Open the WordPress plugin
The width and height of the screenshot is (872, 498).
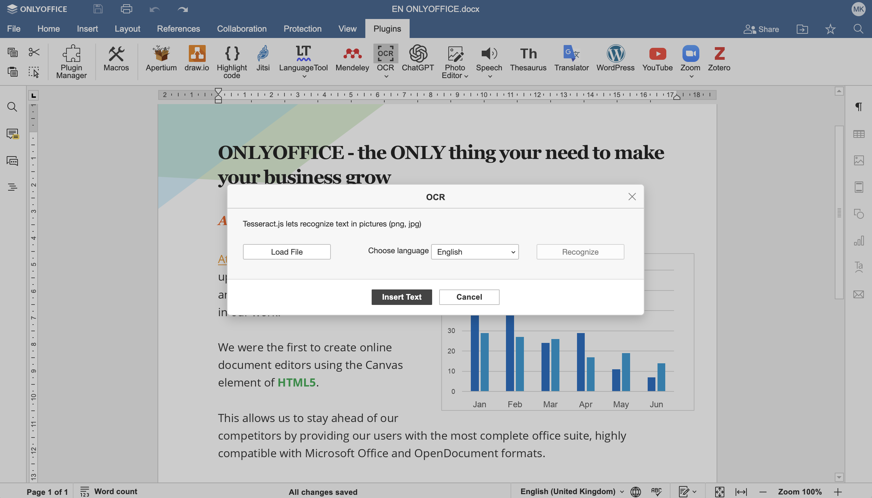point(615,59)
